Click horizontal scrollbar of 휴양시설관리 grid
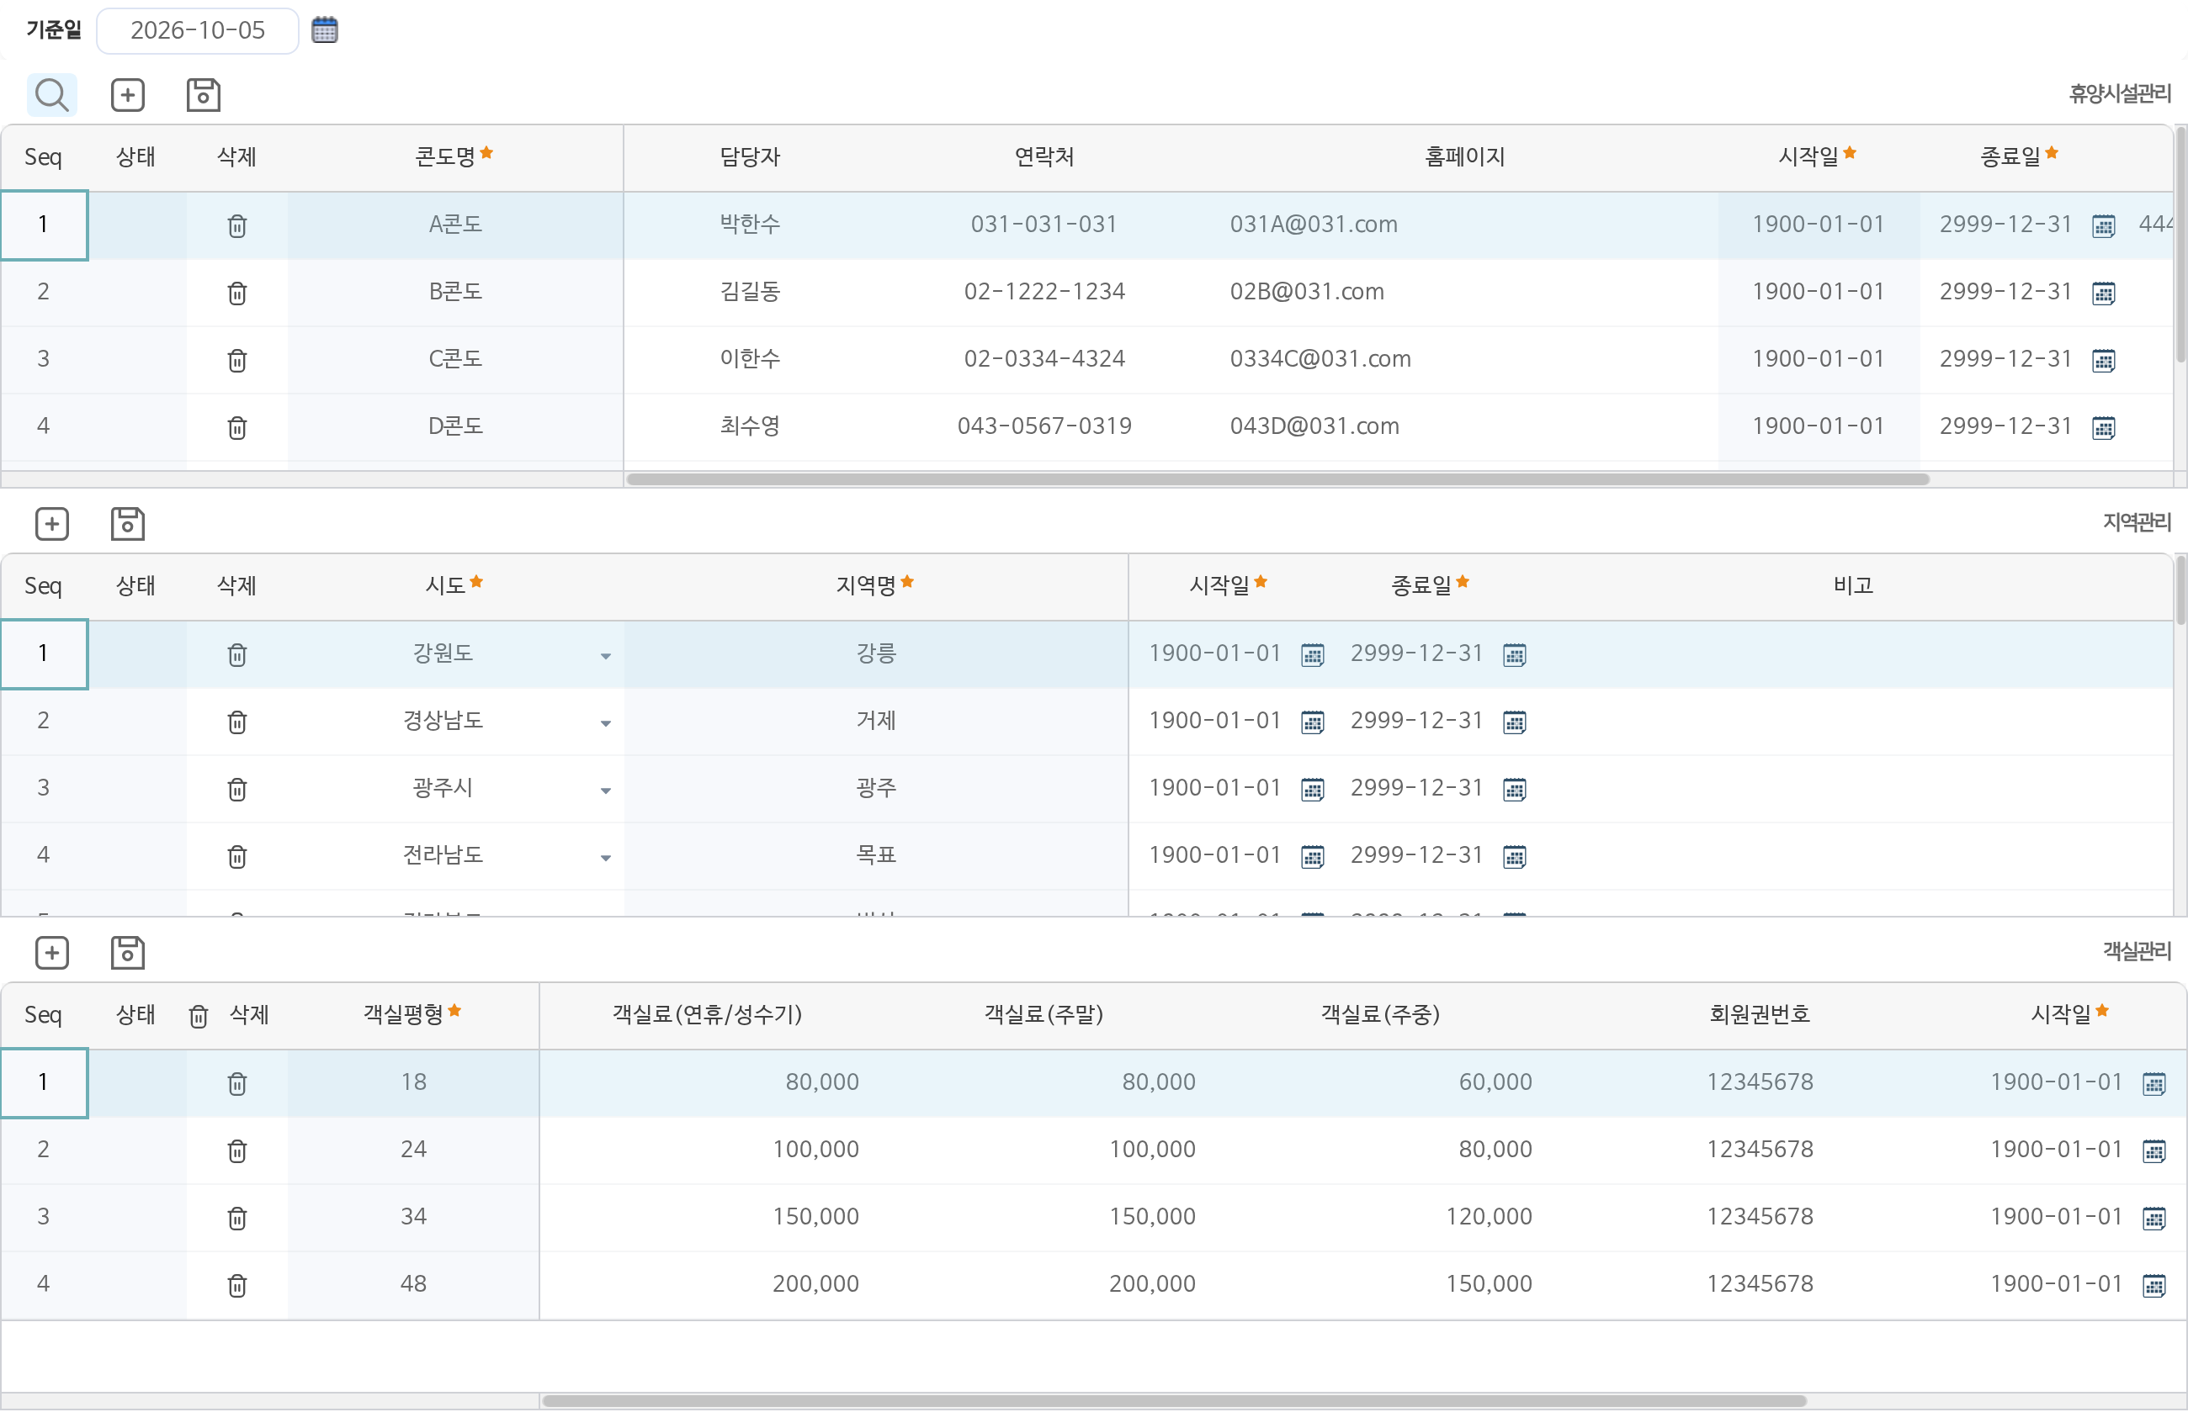 pos(1277,479)
